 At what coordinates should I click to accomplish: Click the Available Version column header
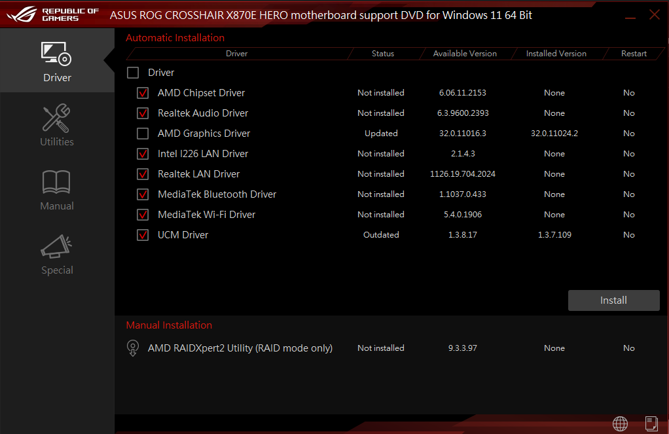[465, 53]
